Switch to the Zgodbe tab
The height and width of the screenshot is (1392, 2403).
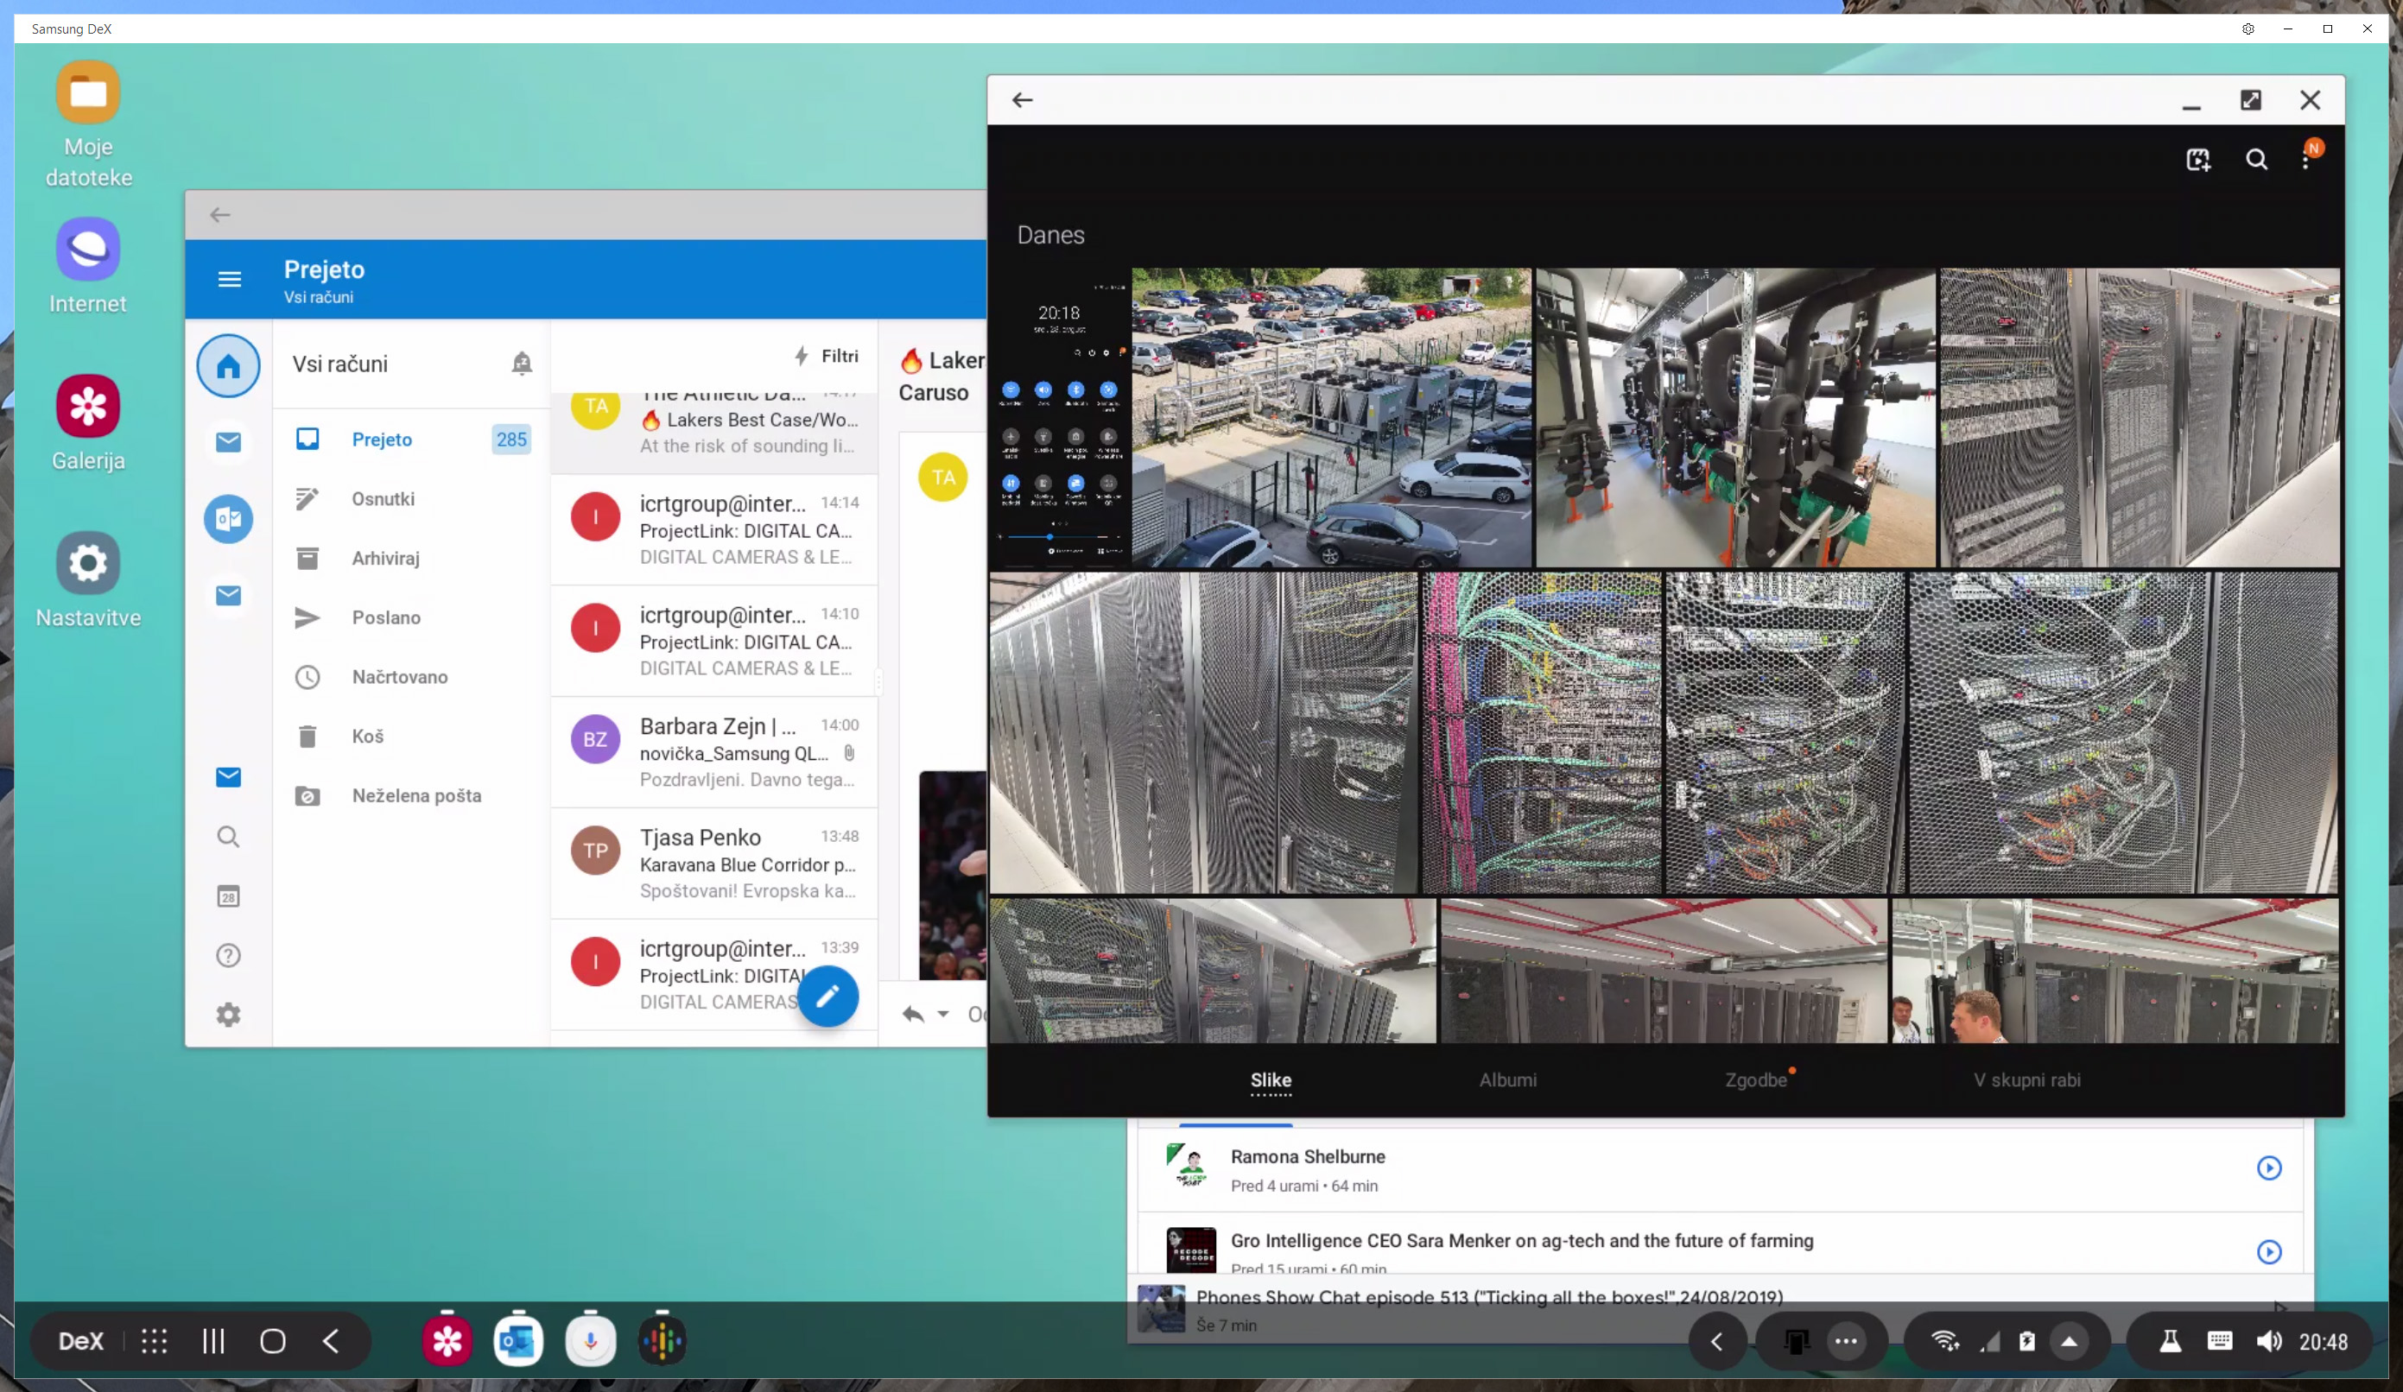pos(1755,1080)
